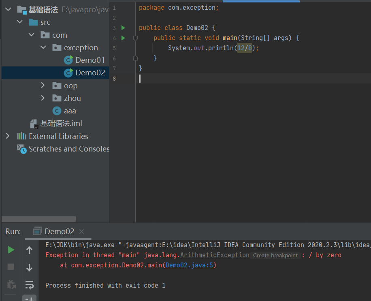This screenshot has height=301, width=371.
Task: Expand the zhou package
Action: coord(43,98)
